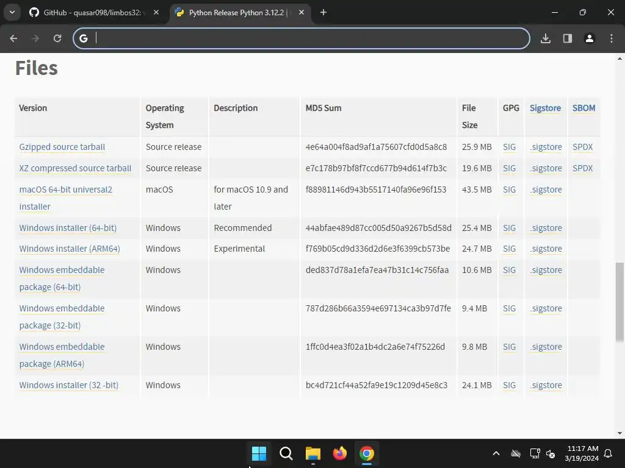Image resolution: width=625 pixels, height=468 pixels.
Task: Download Windows embeddable package (32-bit)
Action: click(62, 317)
